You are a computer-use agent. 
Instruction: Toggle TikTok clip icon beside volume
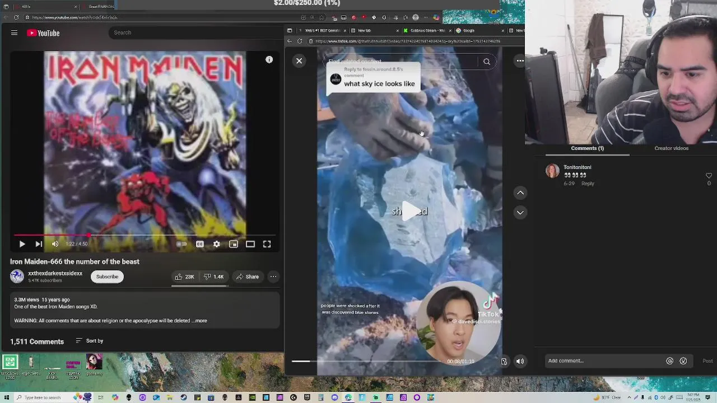coord(504,362)
